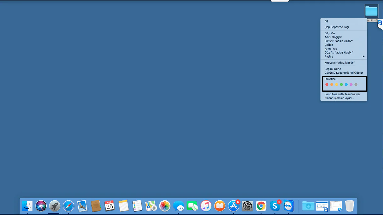Open Etiketler... tags dialog

tap(331, 79)
